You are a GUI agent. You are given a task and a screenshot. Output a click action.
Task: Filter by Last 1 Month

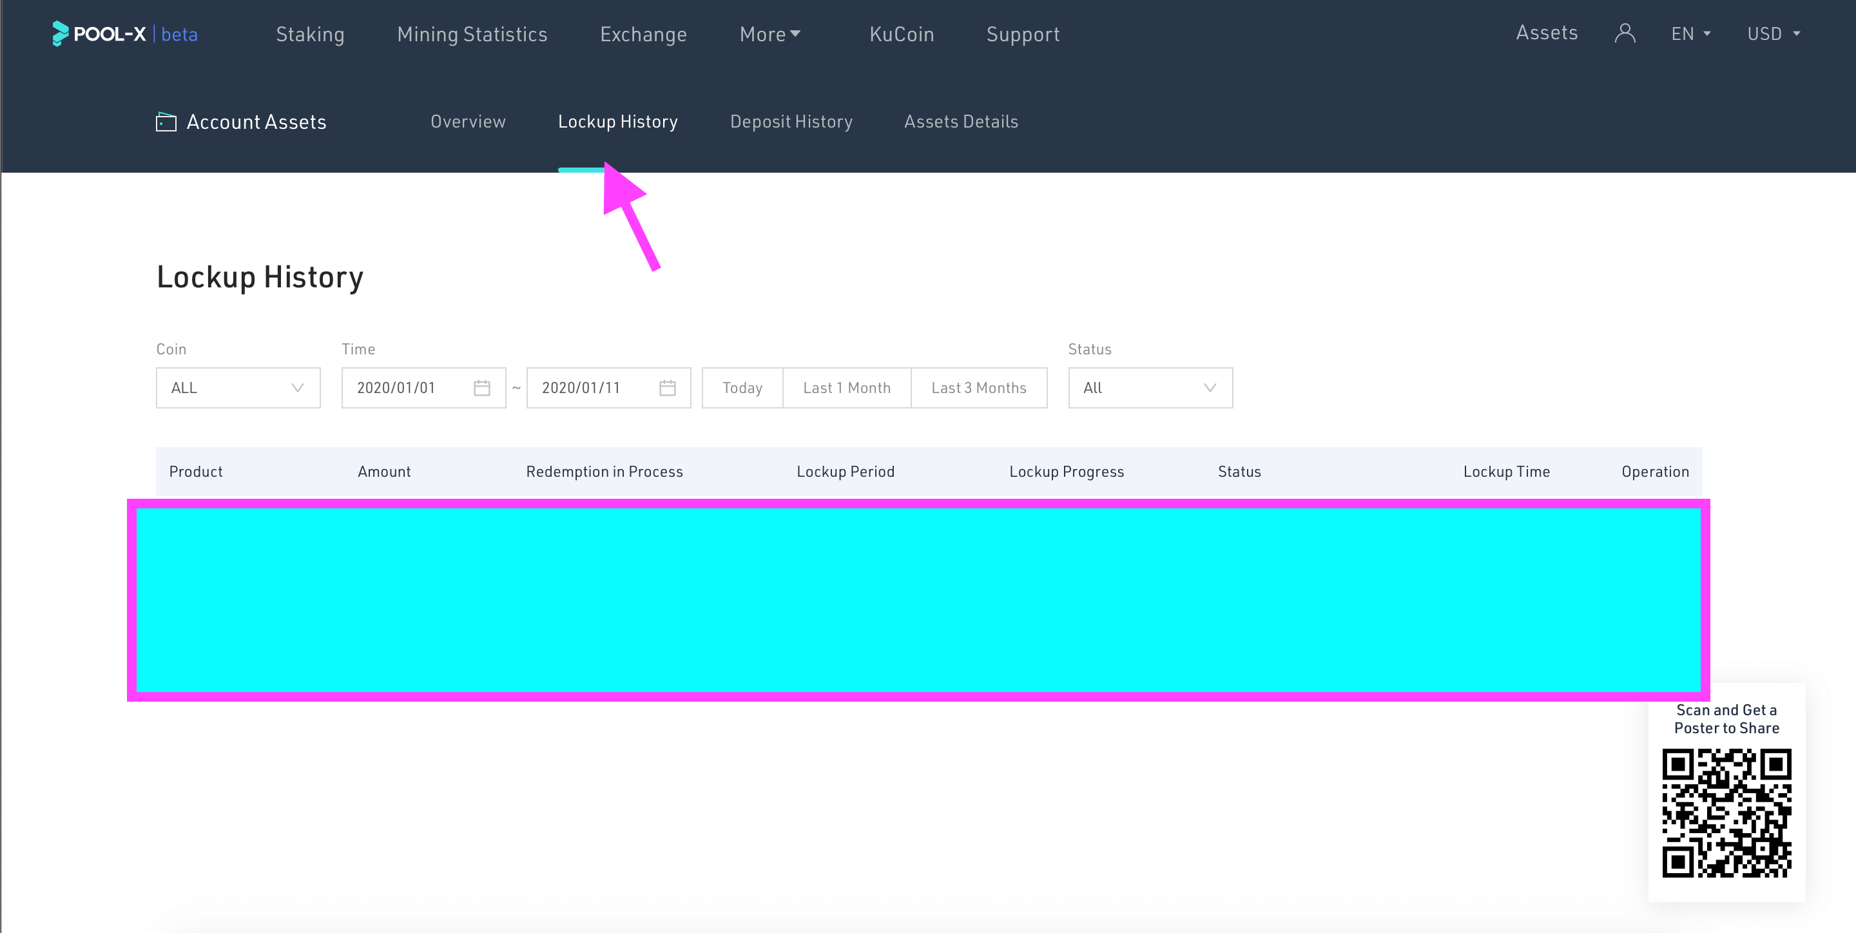(847, 388)
